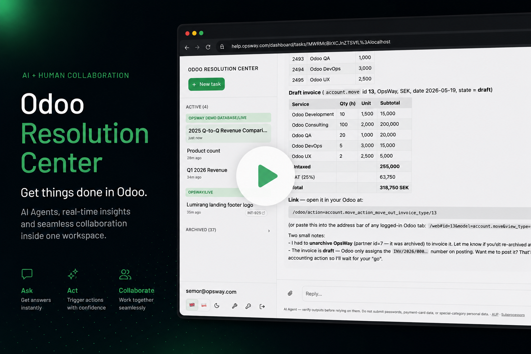The width and height of the screenshot is (531, 354).
Task: Click the INV/2026/000… inline code
Action: (x=410, y=251)
